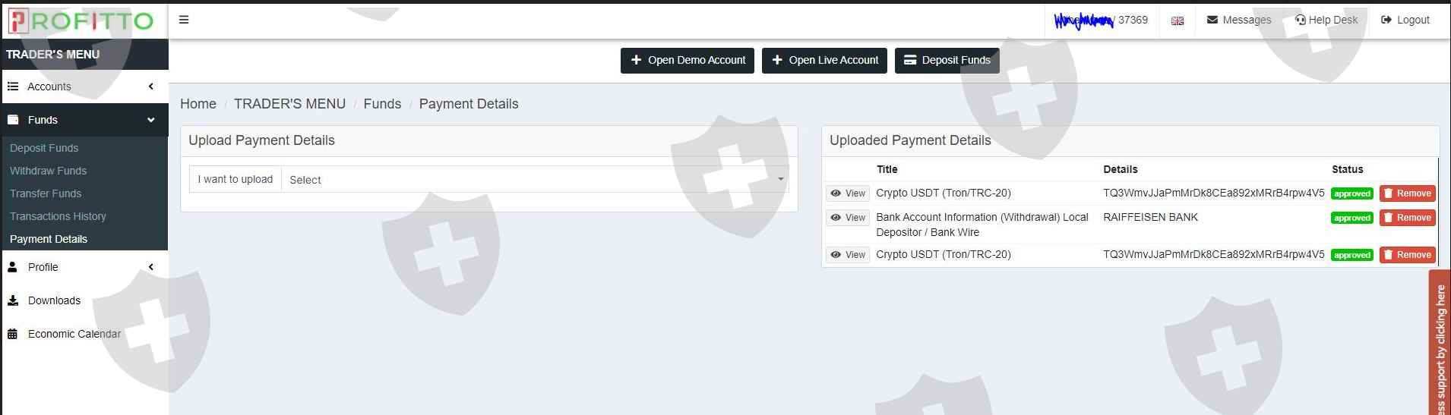Click the Funds breadcrumb
Screen dimensions: 1451x415
pos(382,104)
